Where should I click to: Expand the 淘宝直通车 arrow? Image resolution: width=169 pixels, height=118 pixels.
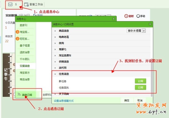click(55, 55)
